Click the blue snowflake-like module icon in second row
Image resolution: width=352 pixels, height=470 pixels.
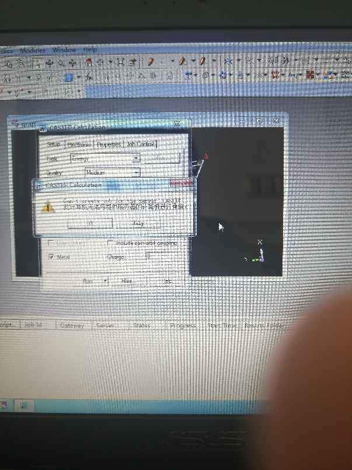(x=223, y=75)
